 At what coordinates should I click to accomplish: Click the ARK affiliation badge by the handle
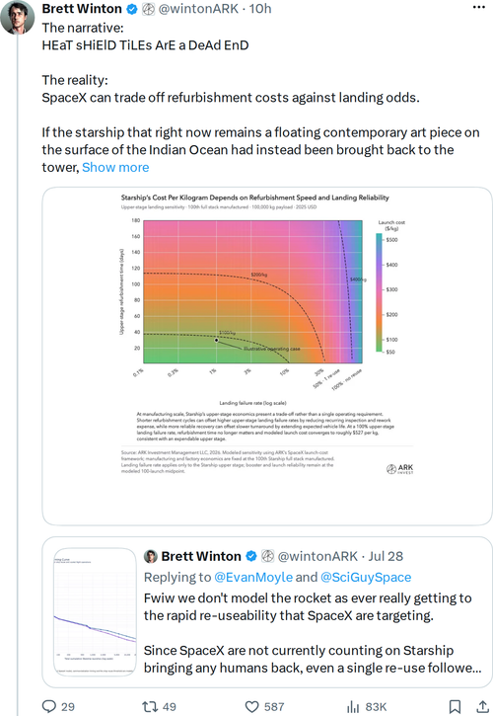click(x=148, y=9)
